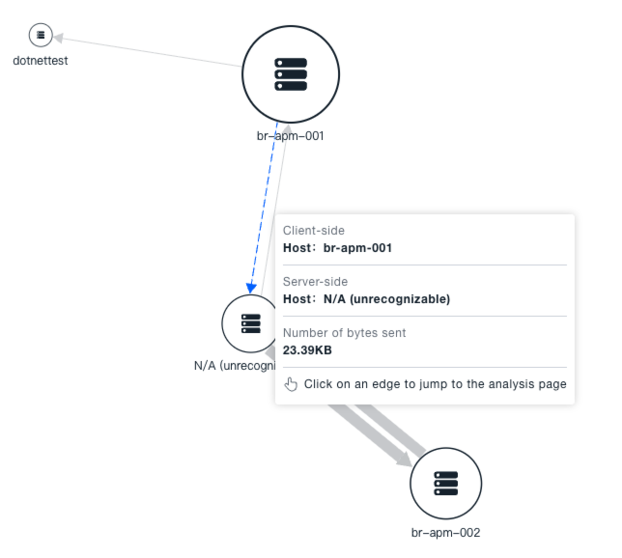Click the small dotnettest node icon
The height and width of the screenshot is (558, 622).
tap(41, 35)
